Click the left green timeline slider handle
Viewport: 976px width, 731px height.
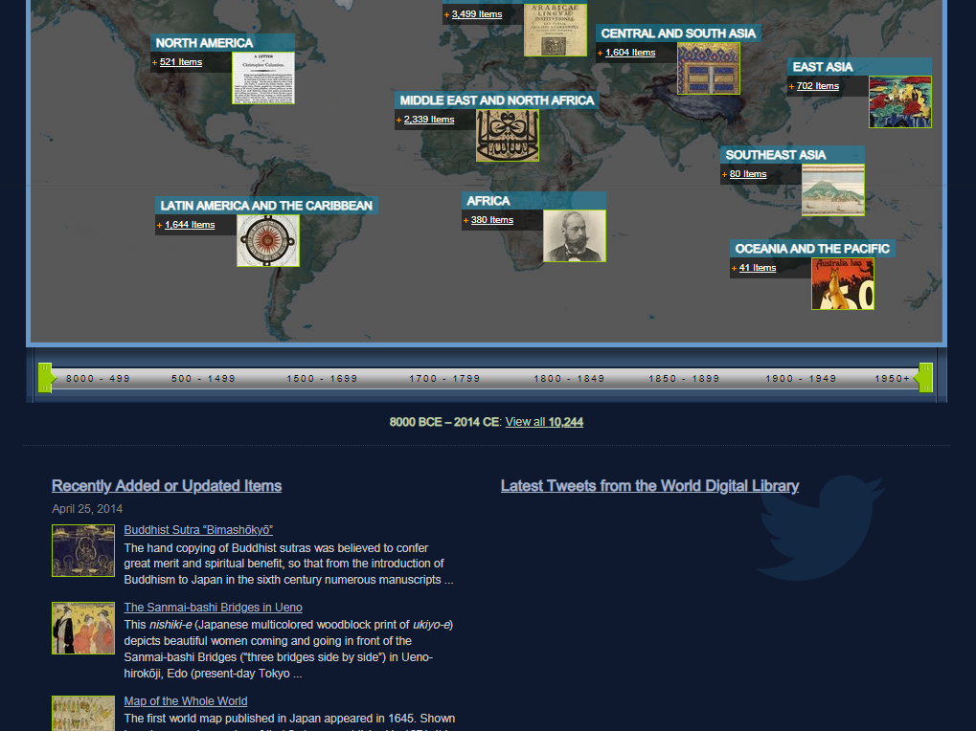pyautogui.click(x=46, y=378)
